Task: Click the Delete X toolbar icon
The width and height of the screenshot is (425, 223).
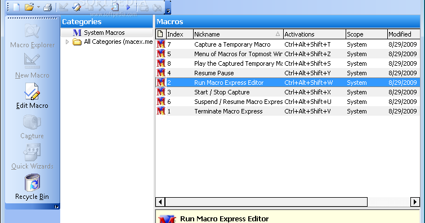Action: [102, 7]
